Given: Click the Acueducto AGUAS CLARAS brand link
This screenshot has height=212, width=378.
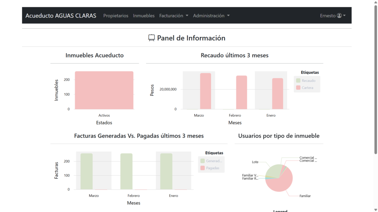Looking at the screenshot, I should [61, 16].
